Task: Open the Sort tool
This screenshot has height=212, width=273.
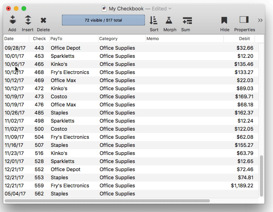Action: point(154,20)
